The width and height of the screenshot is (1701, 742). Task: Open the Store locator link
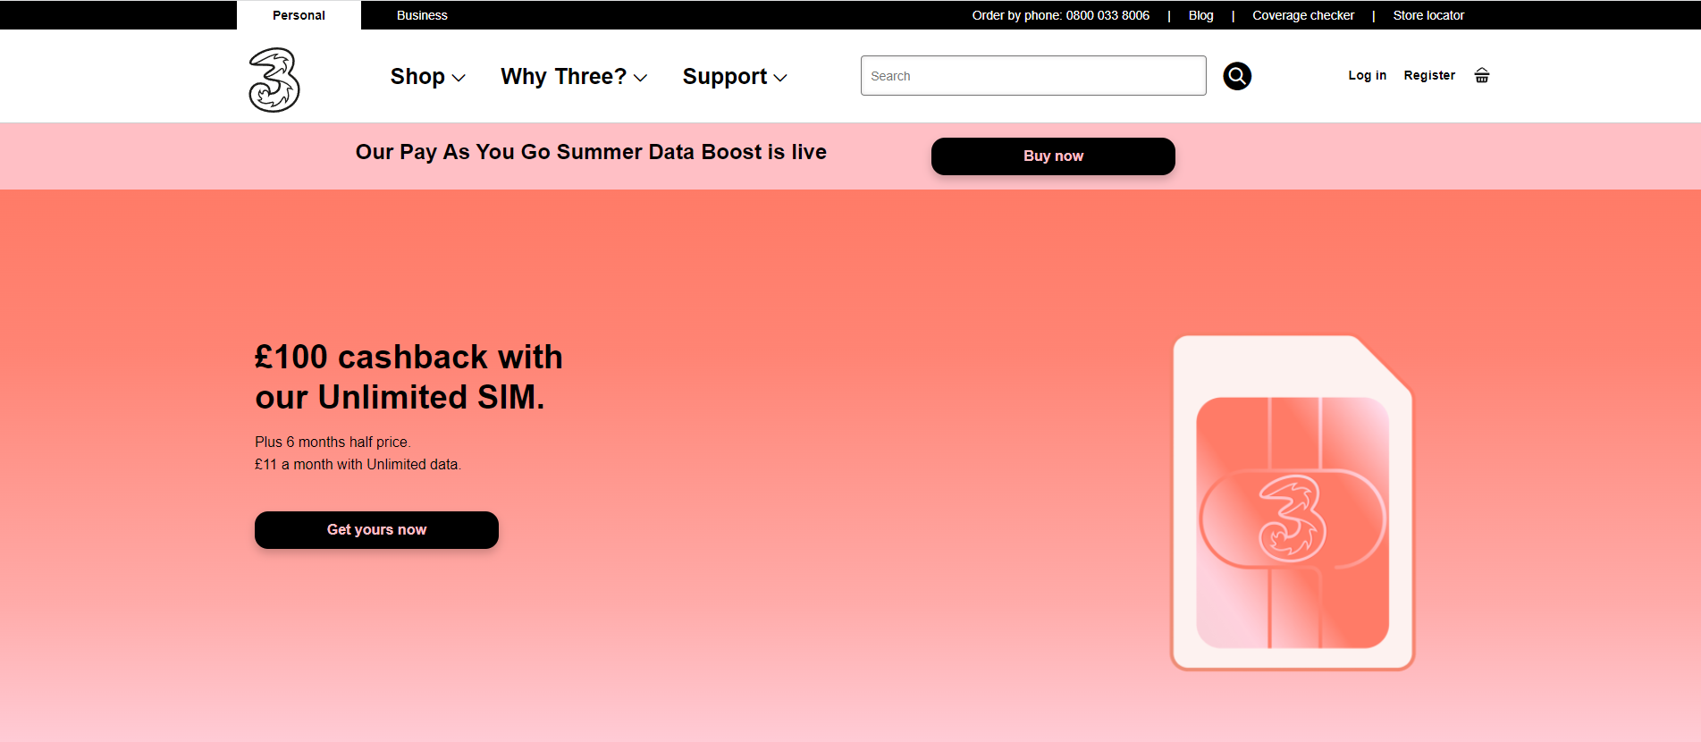pos(1428,15)
